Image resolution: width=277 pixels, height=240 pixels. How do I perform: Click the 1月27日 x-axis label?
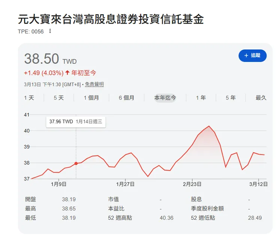pyautogui.click(x=125, y=184)
